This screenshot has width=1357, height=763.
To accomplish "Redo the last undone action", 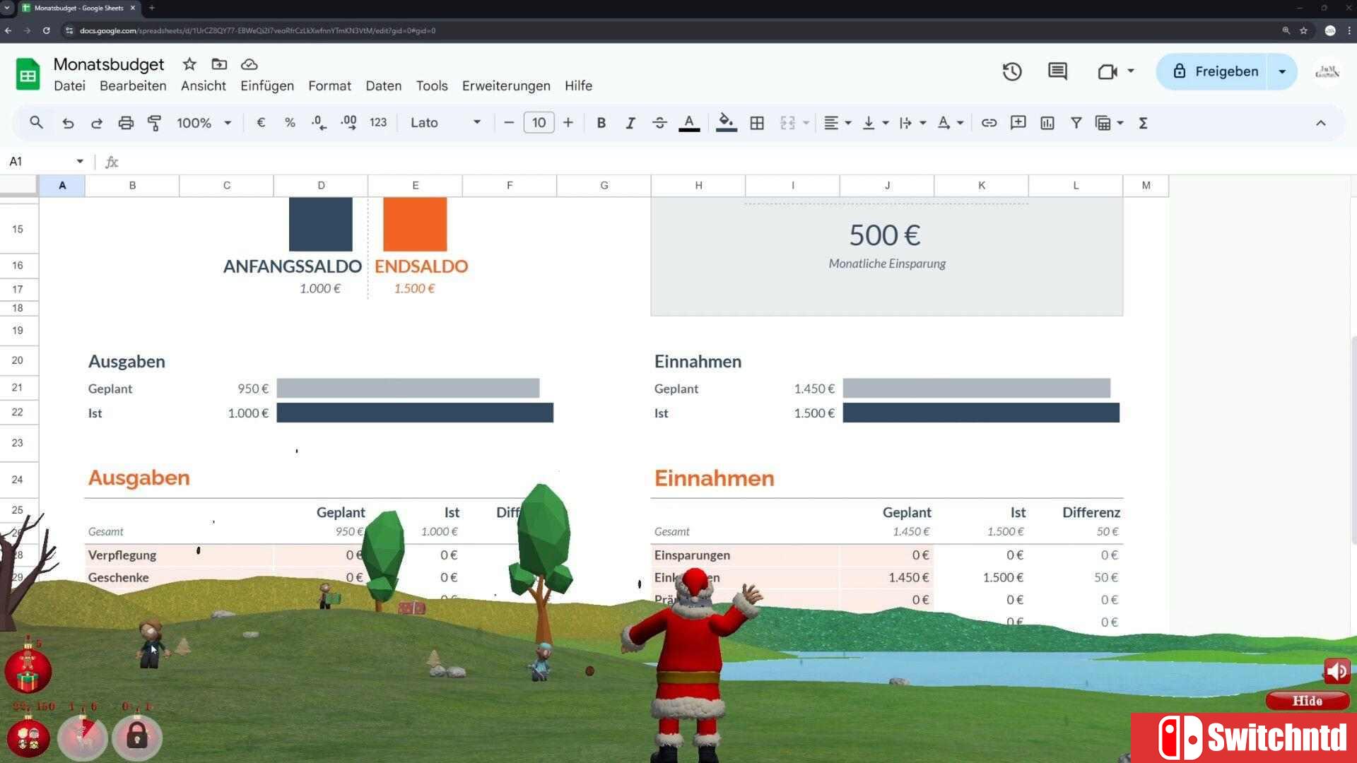I will (97, 123).
